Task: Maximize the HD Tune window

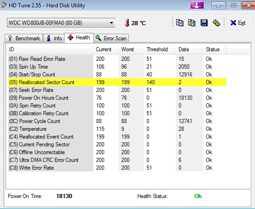Action: pyautogui.click(x=233, y=5)
